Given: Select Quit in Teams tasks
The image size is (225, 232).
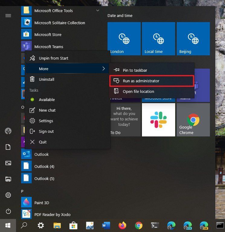Looking at the screenshot, I should pos(68,142).
